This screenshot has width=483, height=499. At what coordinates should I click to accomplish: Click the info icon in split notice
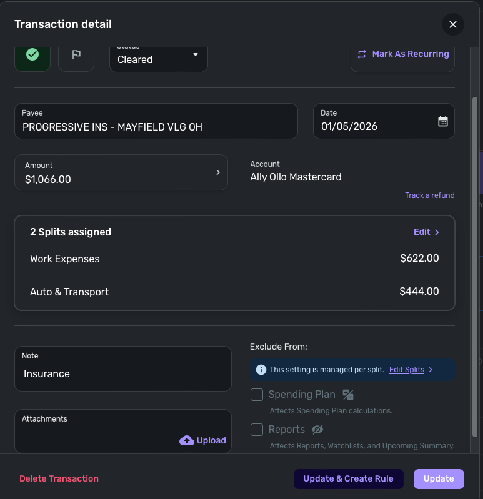(261, 370)
